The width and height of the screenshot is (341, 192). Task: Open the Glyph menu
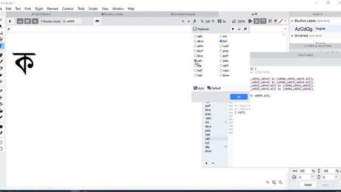click(39, 9)
